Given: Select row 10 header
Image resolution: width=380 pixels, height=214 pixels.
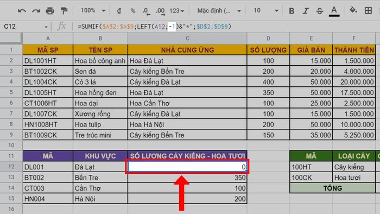Looking at the screenshot, I should (x=11, y=146).
